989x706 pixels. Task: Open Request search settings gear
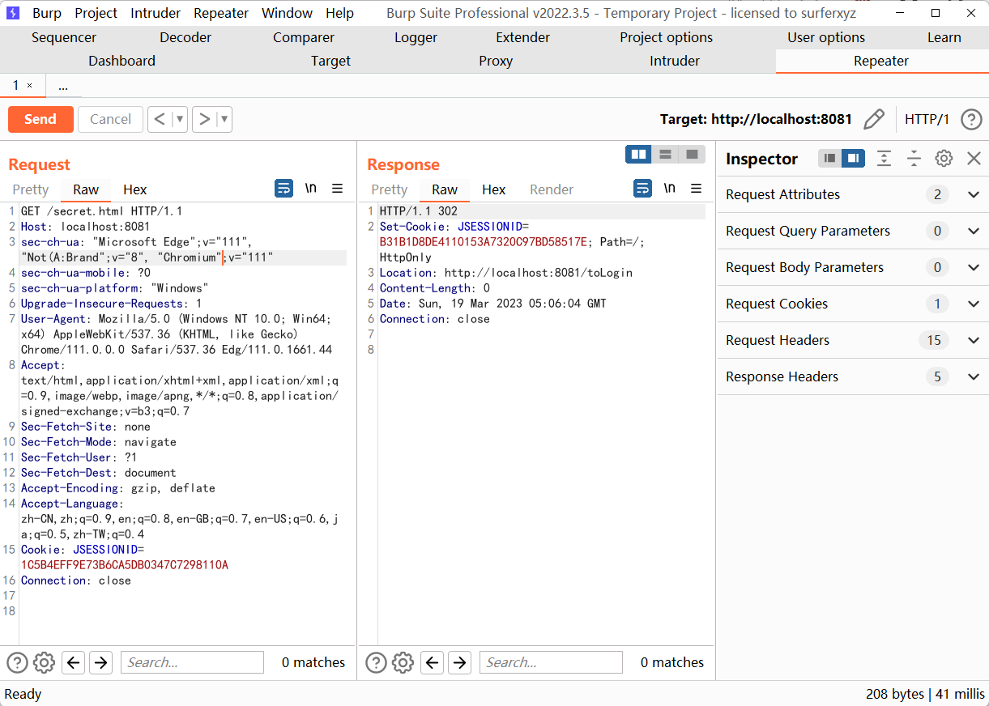44,662
